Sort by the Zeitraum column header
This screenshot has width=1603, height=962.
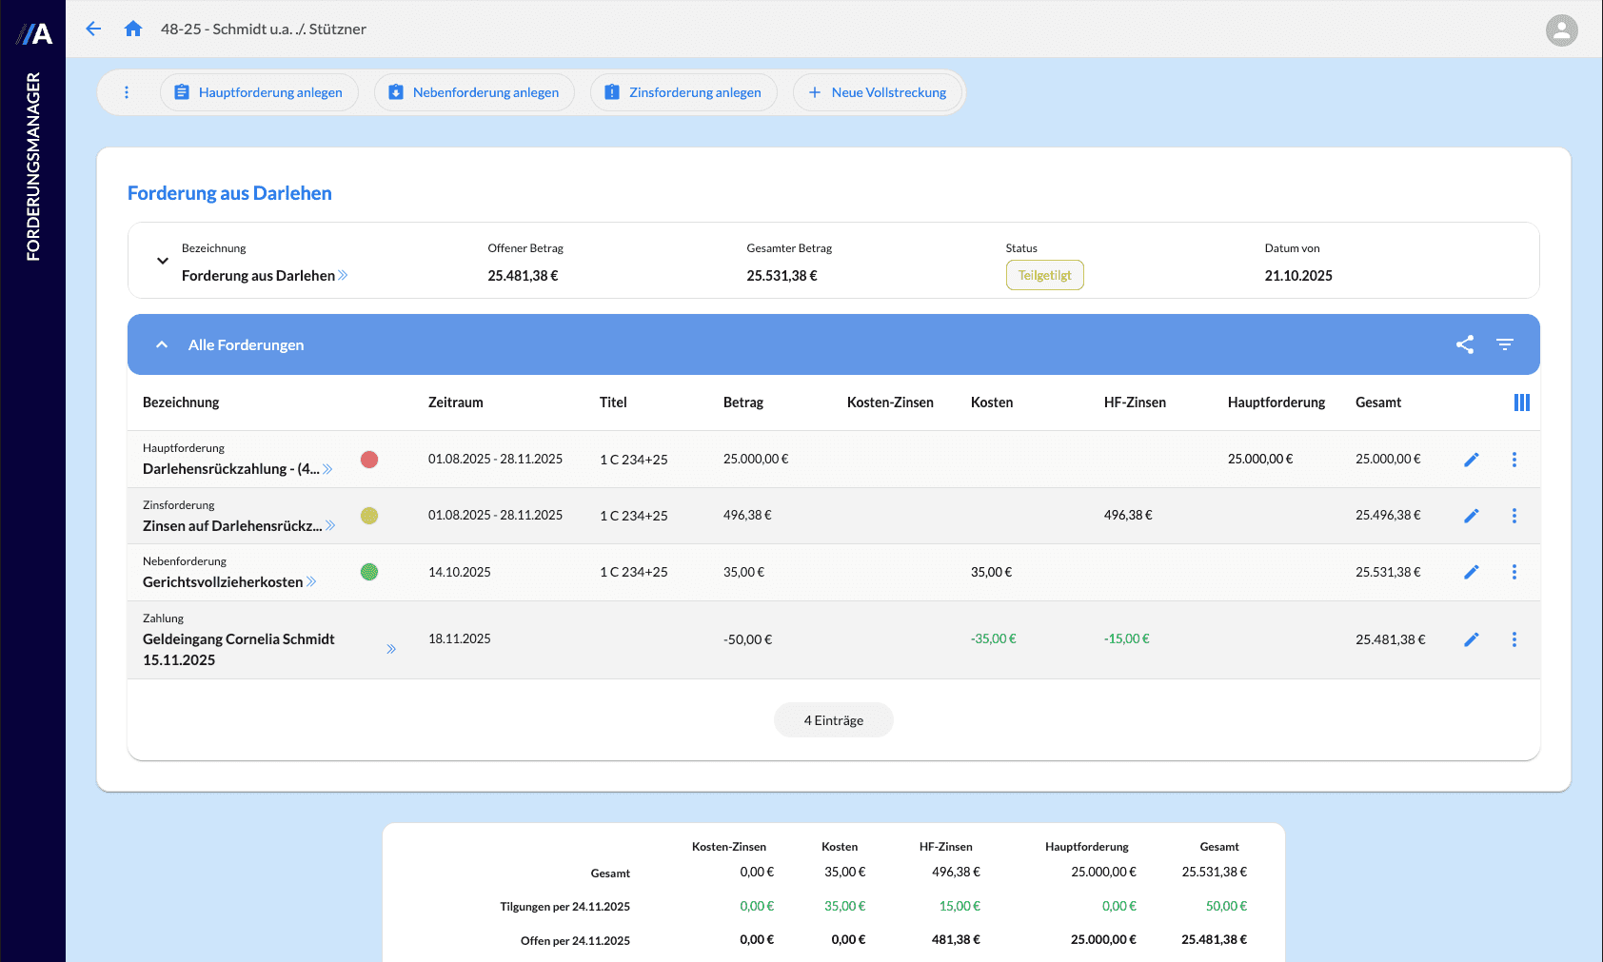click(456, 402)
